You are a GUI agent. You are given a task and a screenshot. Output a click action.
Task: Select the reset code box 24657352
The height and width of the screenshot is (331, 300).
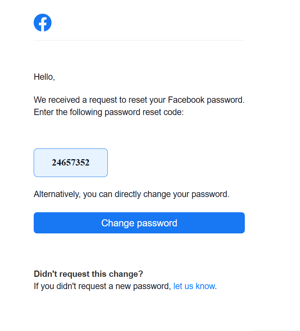click(71, 163)
